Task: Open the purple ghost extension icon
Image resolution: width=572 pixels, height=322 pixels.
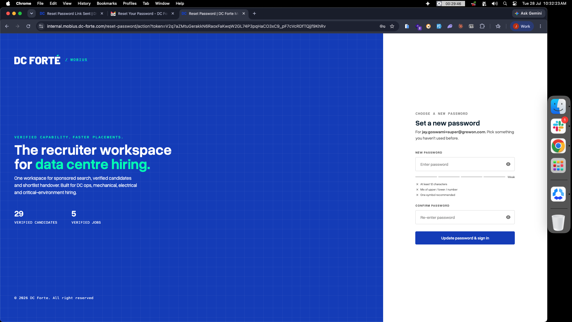Action: (x=450, y=26)
